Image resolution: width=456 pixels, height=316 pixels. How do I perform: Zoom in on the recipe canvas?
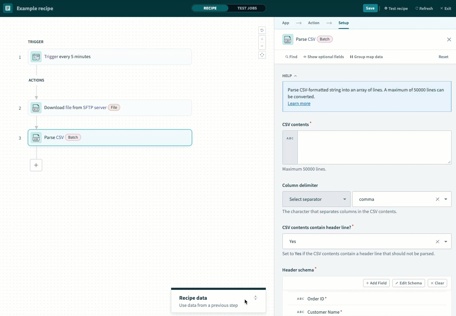tap(262, 39)
